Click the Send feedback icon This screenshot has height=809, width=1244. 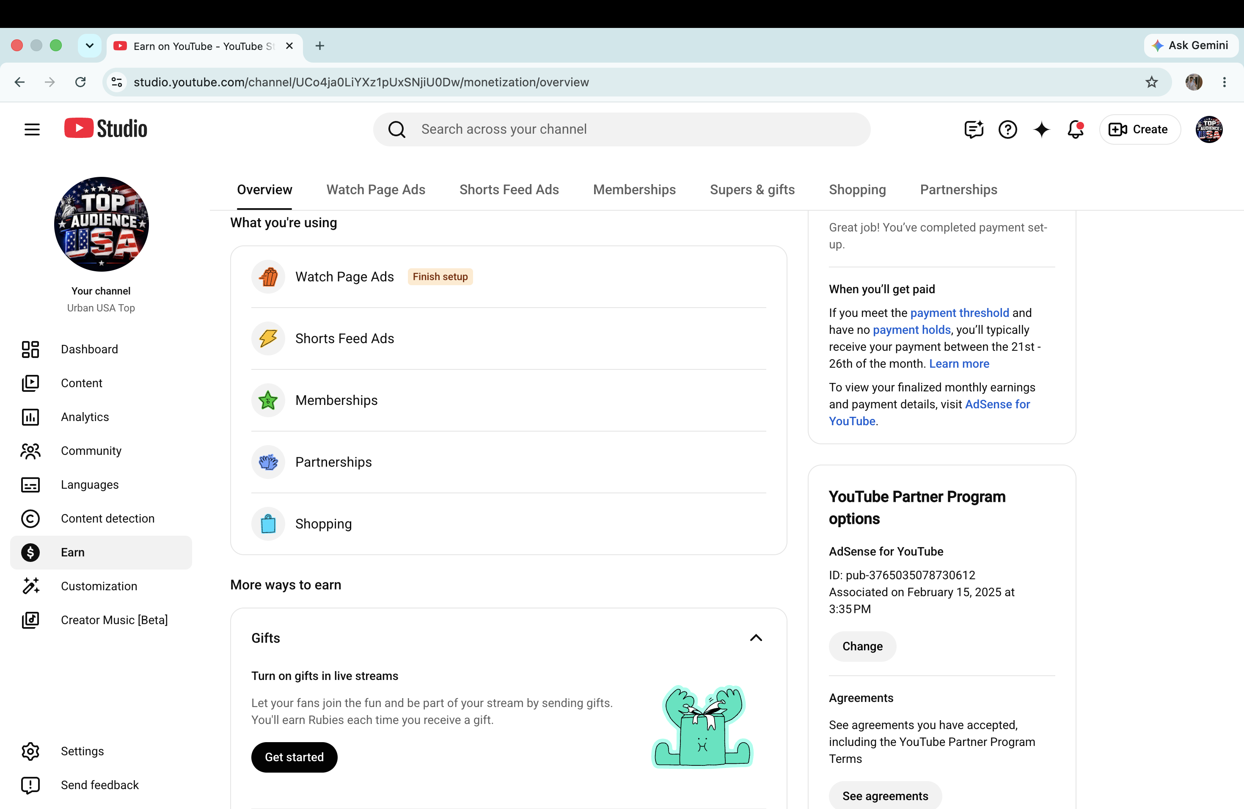pos(30,785)
